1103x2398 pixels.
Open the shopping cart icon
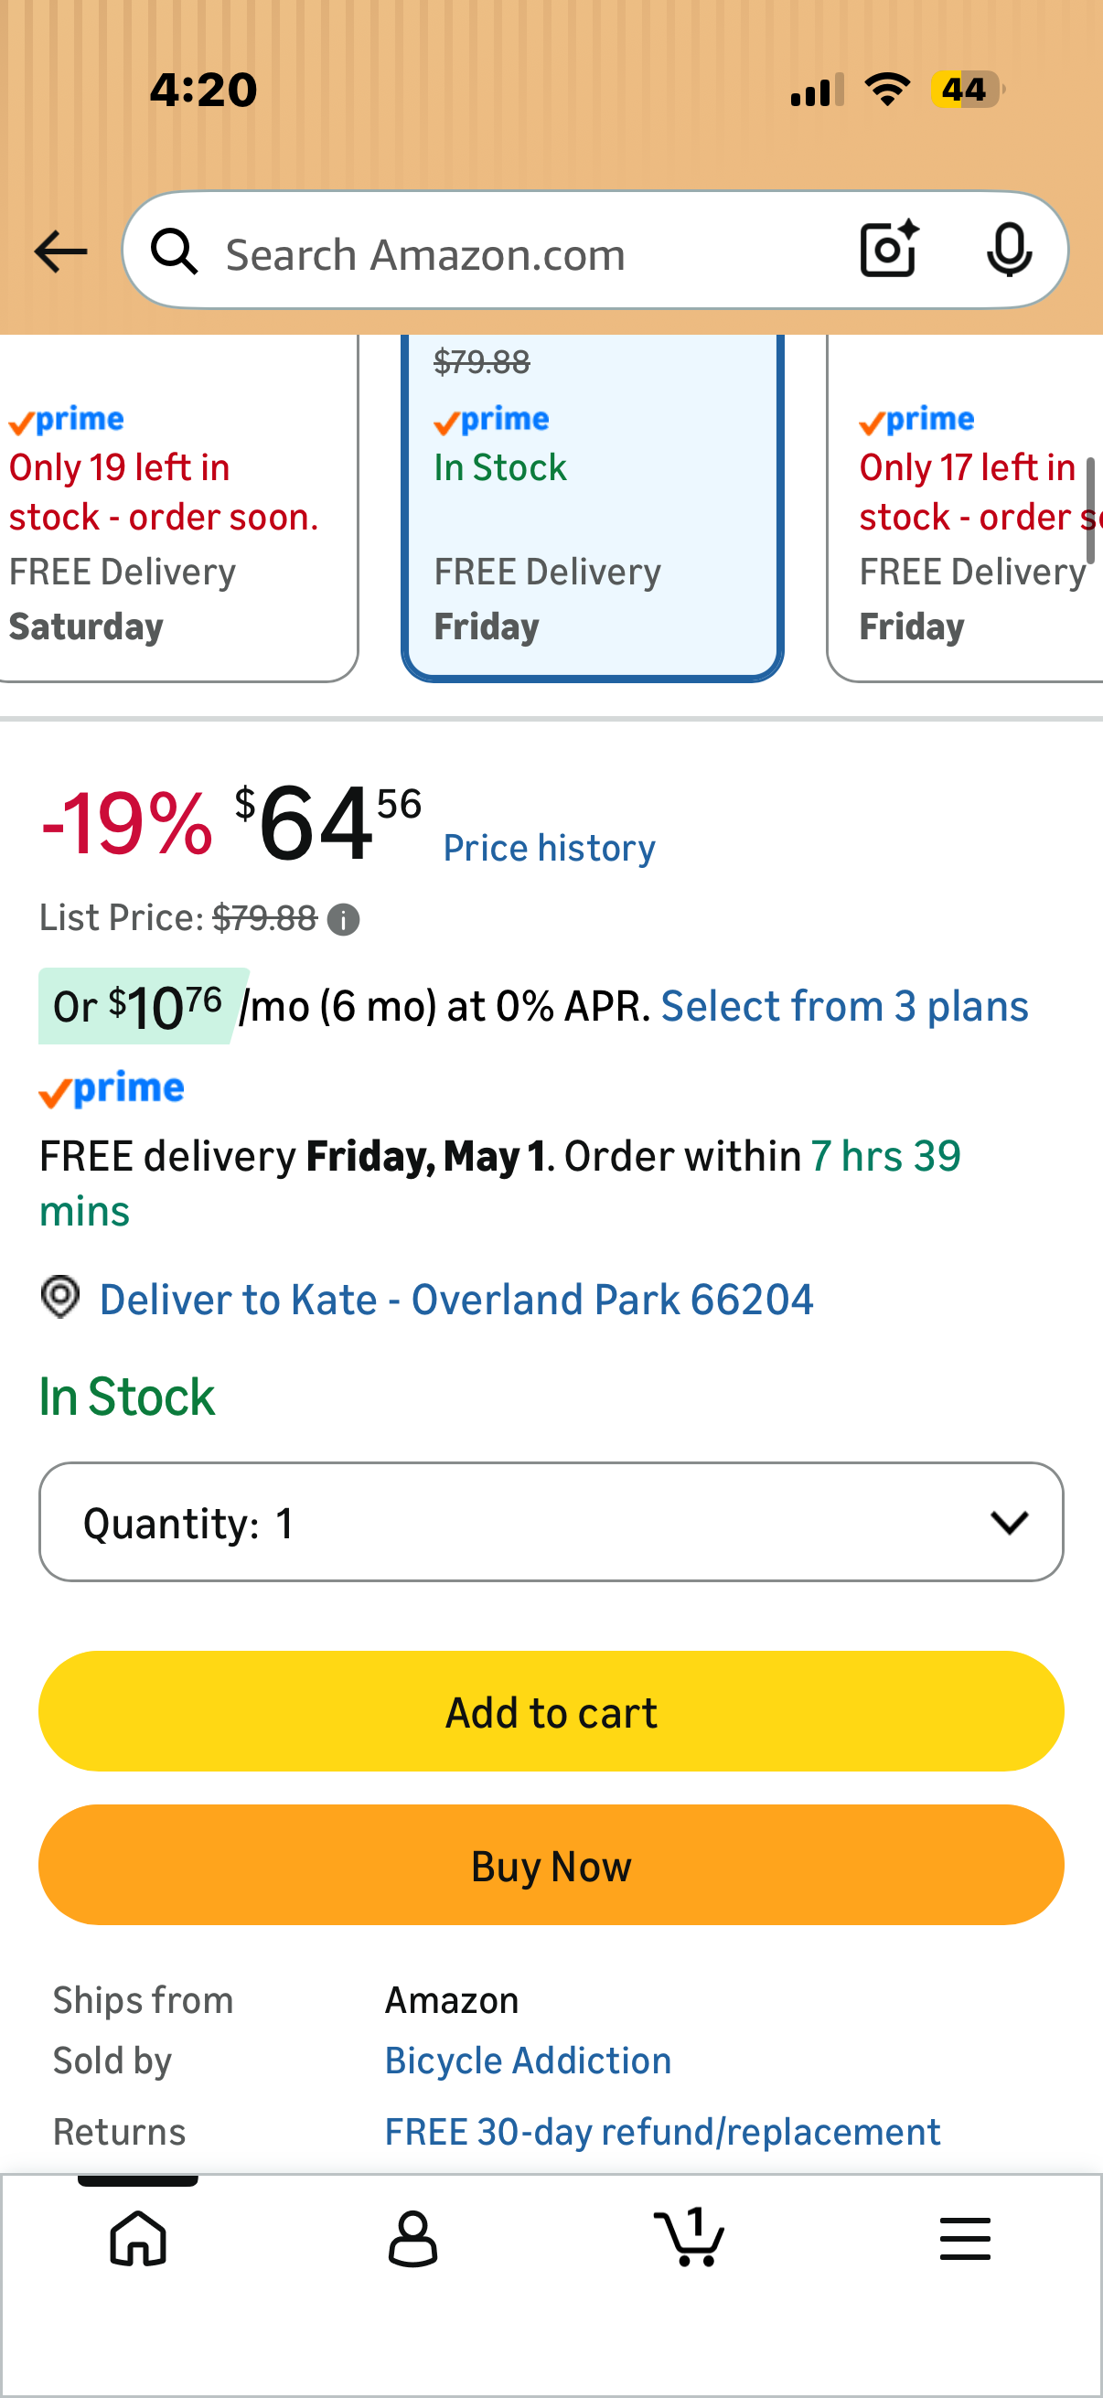tap(689, 2237)
